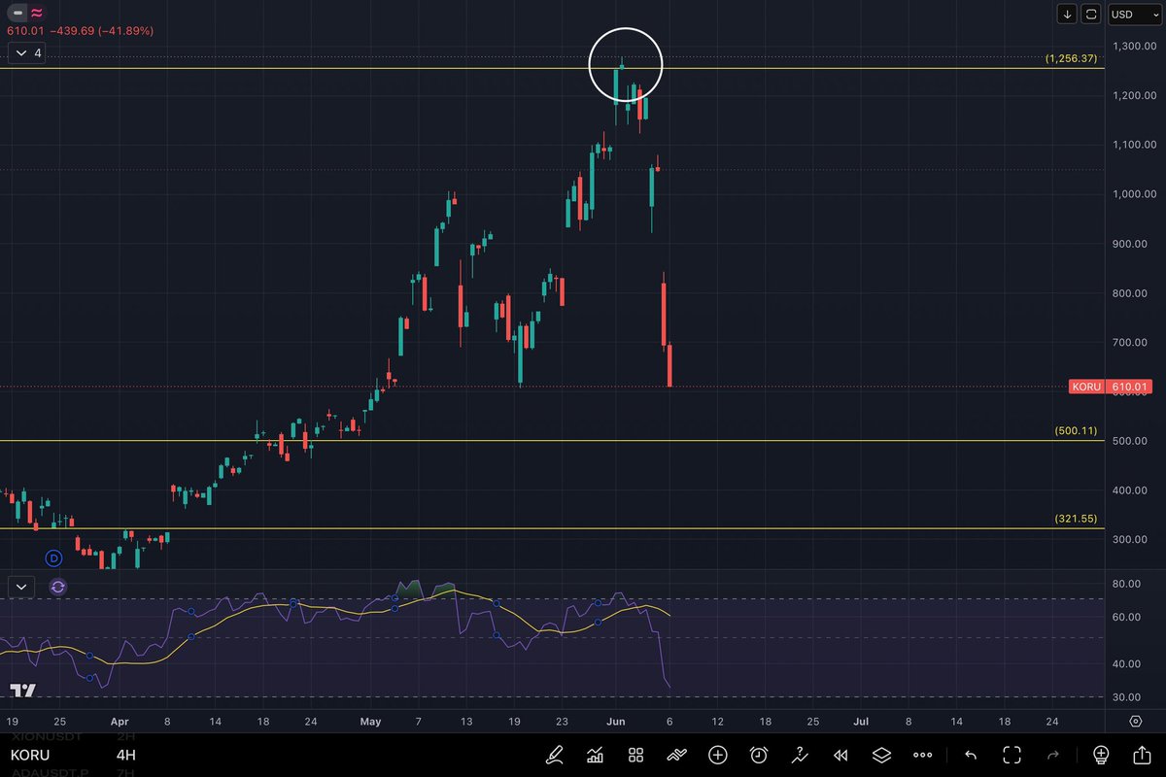Viewport: 1166px width, 777px height.
Task: Click the Jun date label on time axis
Action: pos(614,722)
